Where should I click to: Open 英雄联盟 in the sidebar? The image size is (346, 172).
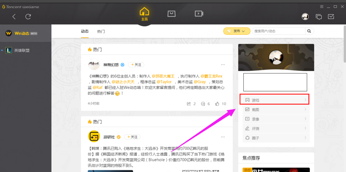pos(22,50)
